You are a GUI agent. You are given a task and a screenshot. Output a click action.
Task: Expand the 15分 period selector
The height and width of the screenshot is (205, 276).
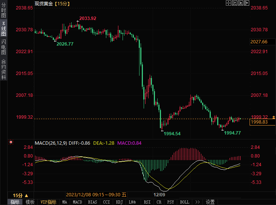20,196
